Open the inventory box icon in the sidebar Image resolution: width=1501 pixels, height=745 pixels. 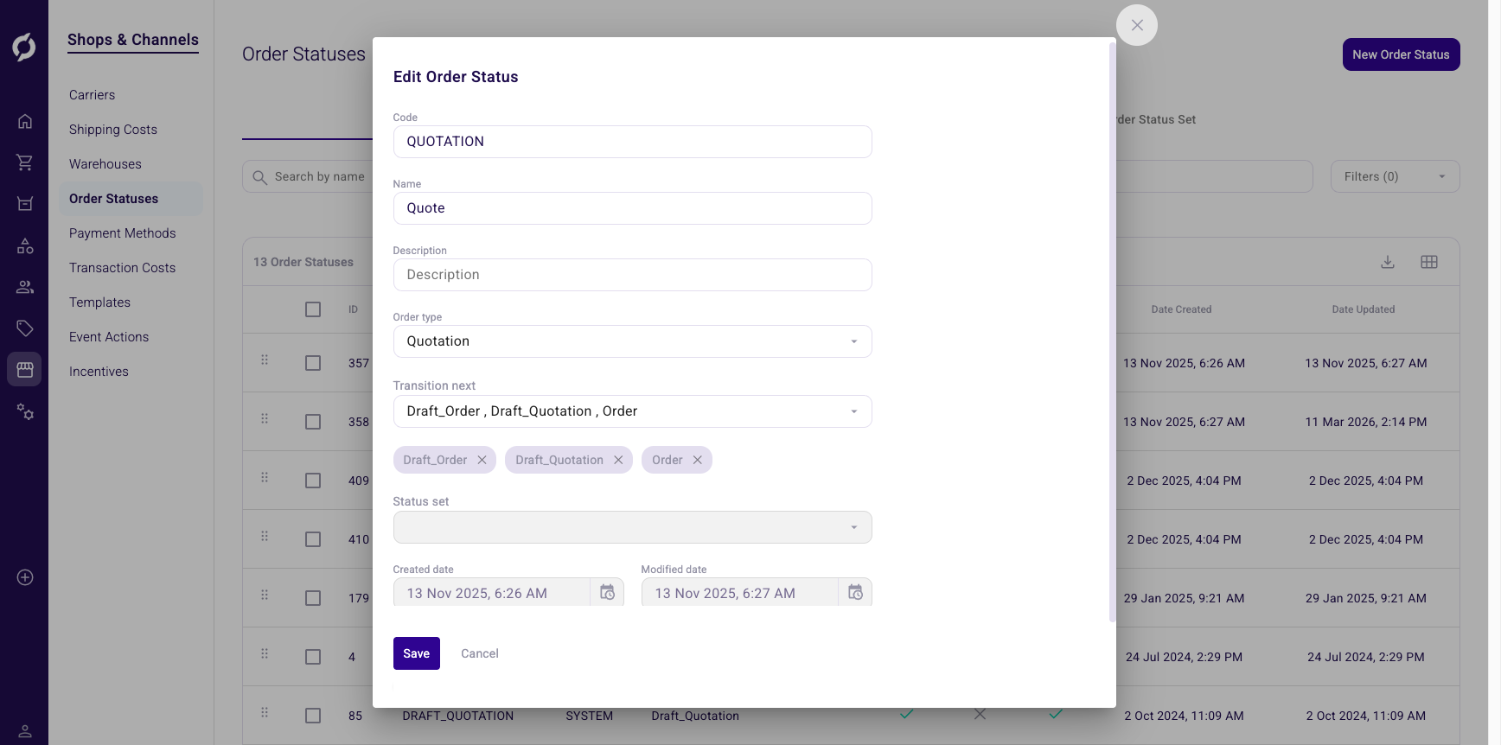tap(25, 204)
